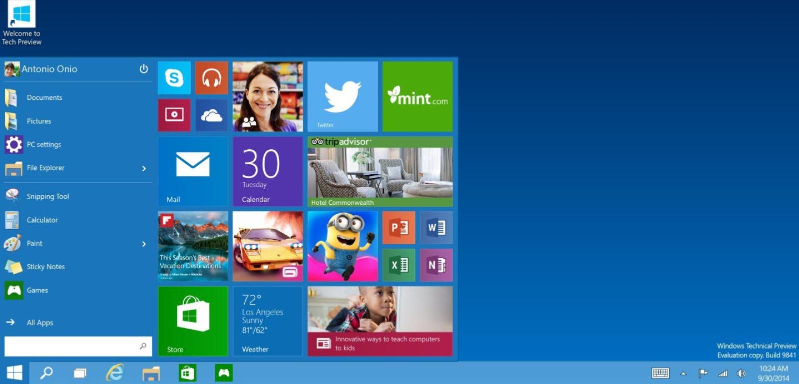The image size is (799, 384).
Task: Open the People tile with woman's photo
Action: [x=268, y=96]
